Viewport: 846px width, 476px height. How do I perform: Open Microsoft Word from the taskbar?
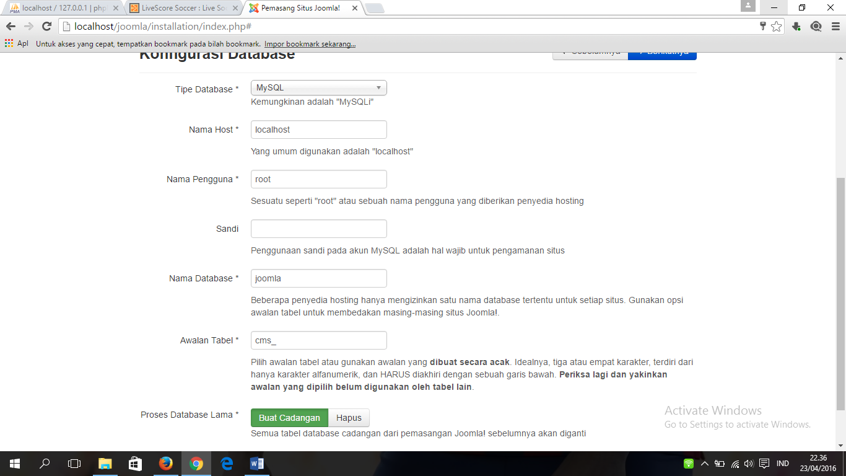pos(256,464)
